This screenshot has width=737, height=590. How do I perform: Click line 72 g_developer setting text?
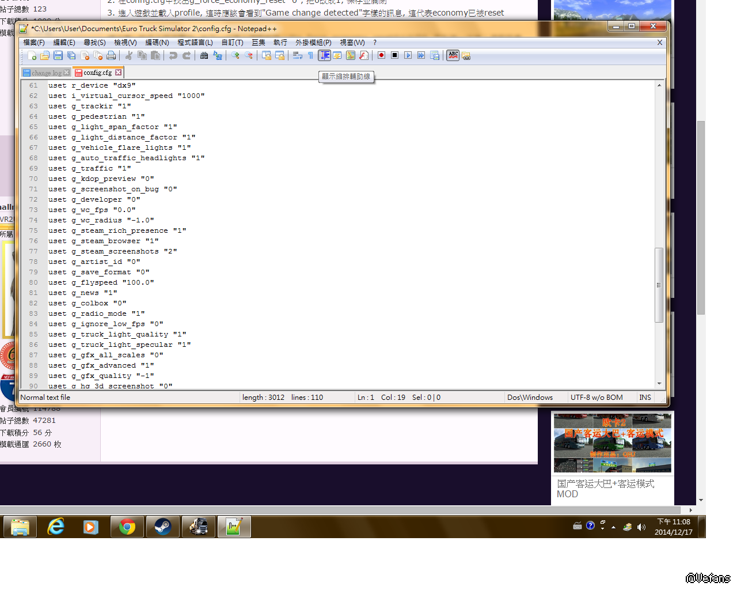pyautogui.click(x=94, y=199)
